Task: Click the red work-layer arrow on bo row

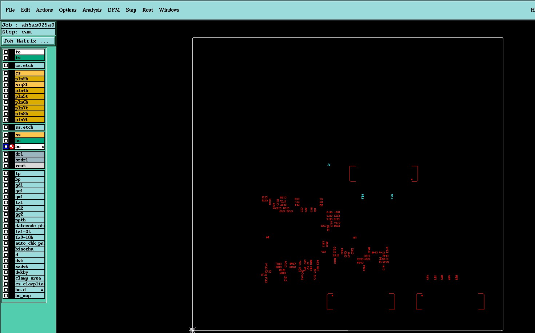Action: (12, 147)
